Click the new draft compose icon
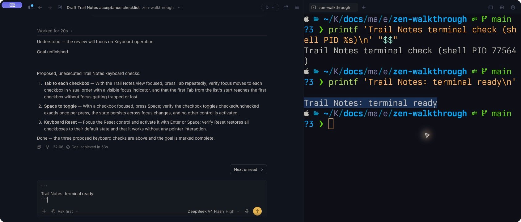This screenshot has height=222, width=521. pyautogui.click(x=60, y=7)
